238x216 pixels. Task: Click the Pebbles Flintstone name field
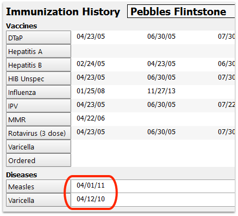[x=181, y=11]
